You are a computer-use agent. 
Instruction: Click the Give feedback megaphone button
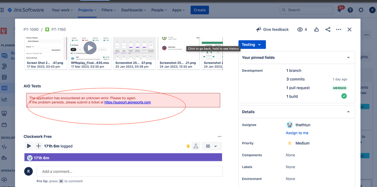[272, 29]
